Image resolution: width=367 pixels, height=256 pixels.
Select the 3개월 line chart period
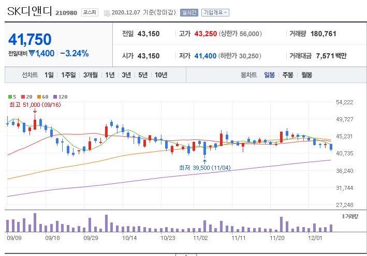coord(91,75)
